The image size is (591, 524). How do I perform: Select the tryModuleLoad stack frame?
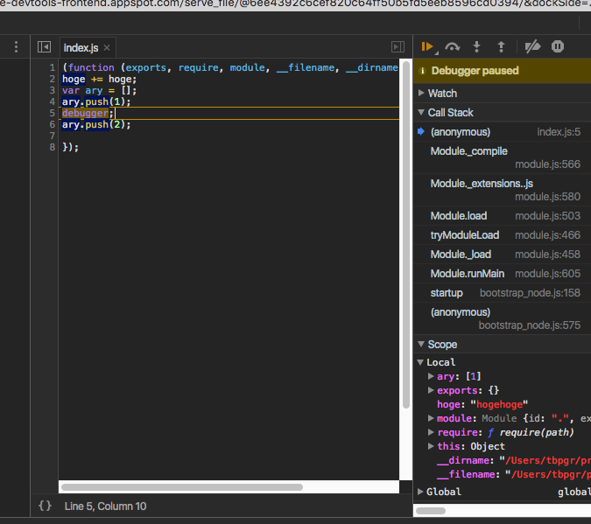coord(502,235)
